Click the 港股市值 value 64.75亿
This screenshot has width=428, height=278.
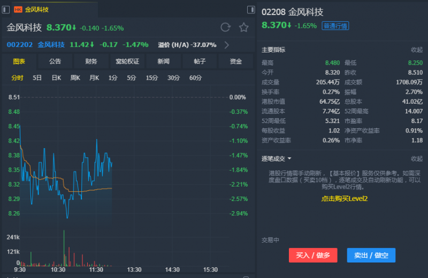point(330,102)
